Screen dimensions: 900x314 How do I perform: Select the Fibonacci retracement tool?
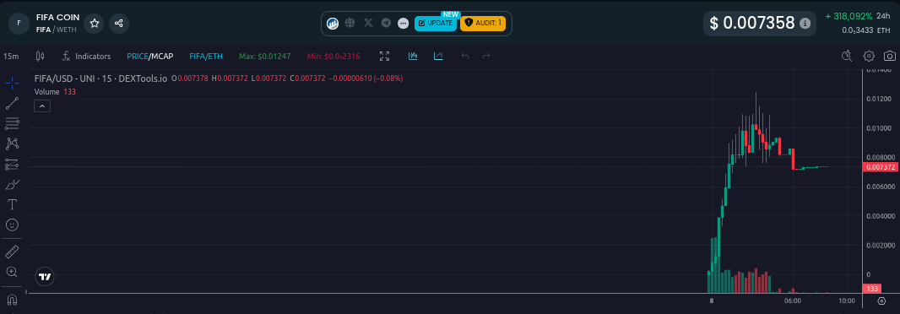pyautogui.click(x=12, y=123)
